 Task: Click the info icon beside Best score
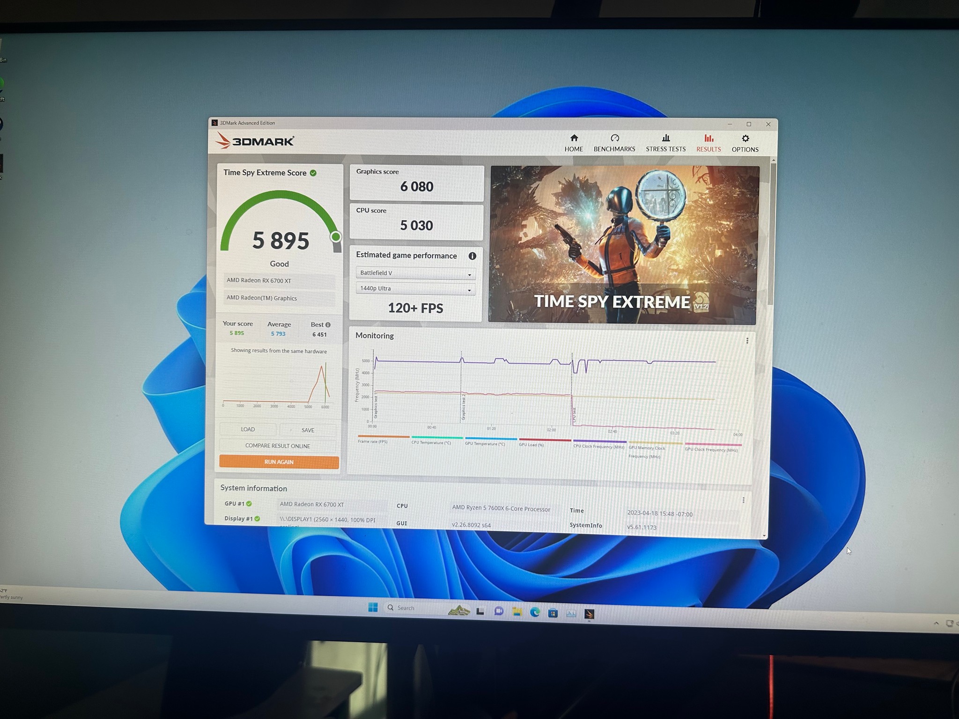[328, 325]
